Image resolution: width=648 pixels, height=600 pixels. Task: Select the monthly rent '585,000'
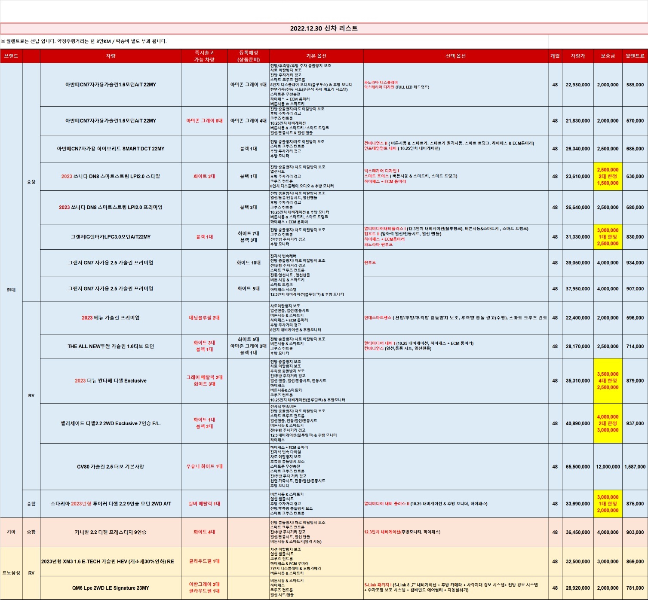coord(635,85)
